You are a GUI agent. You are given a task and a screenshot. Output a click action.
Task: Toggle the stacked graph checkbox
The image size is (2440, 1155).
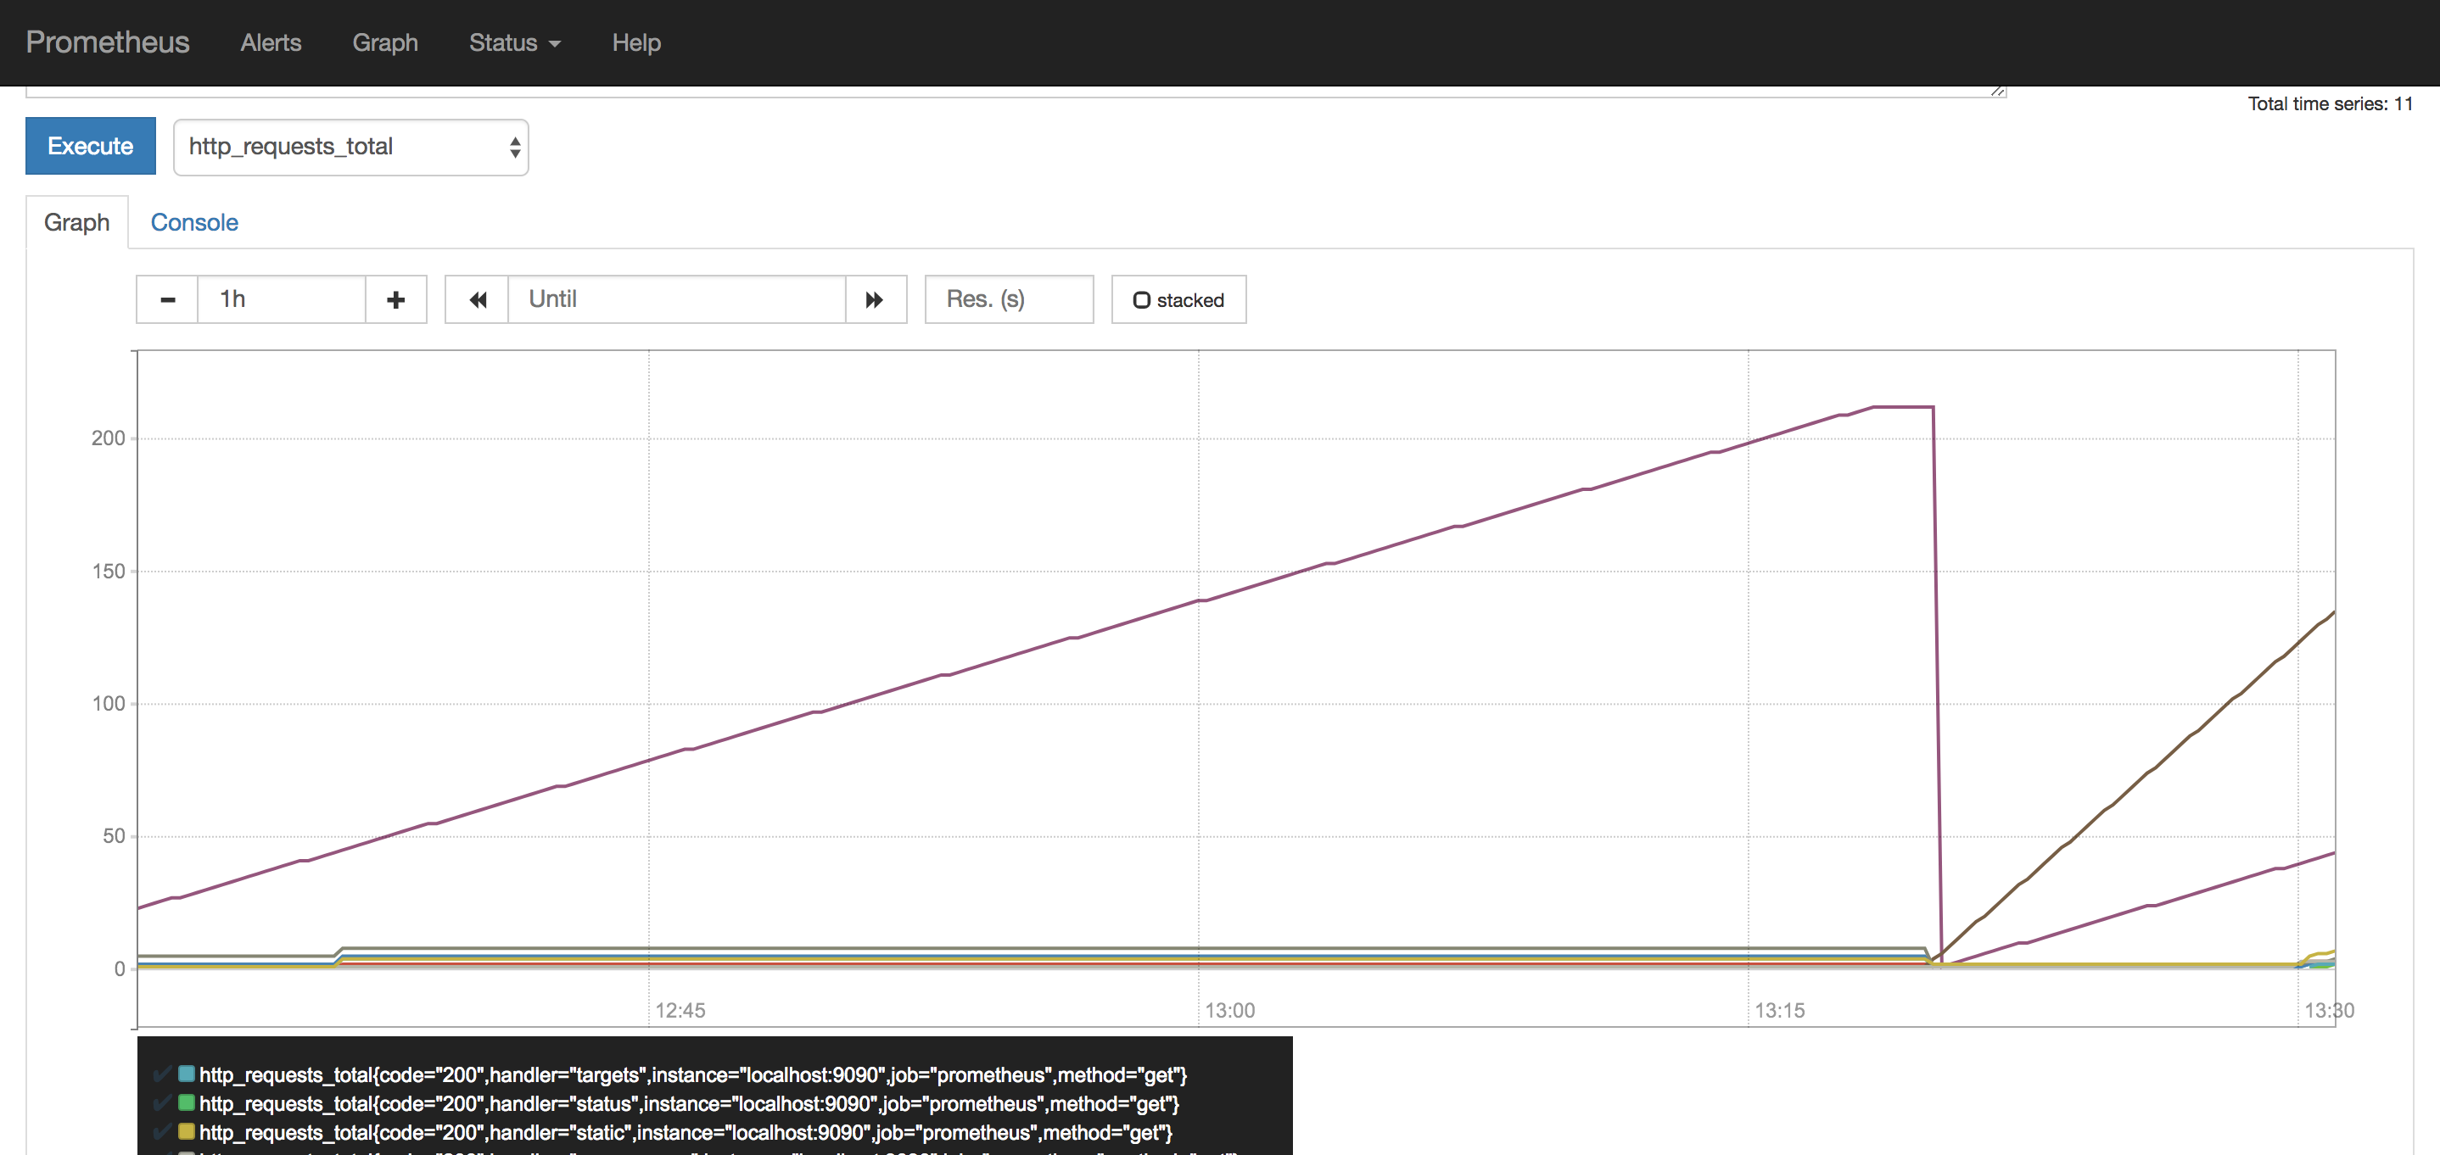coord(1141,300)
